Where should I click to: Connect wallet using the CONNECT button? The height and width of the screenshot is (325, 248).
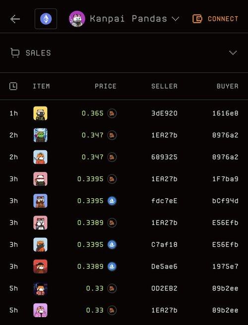coord(215,19)
